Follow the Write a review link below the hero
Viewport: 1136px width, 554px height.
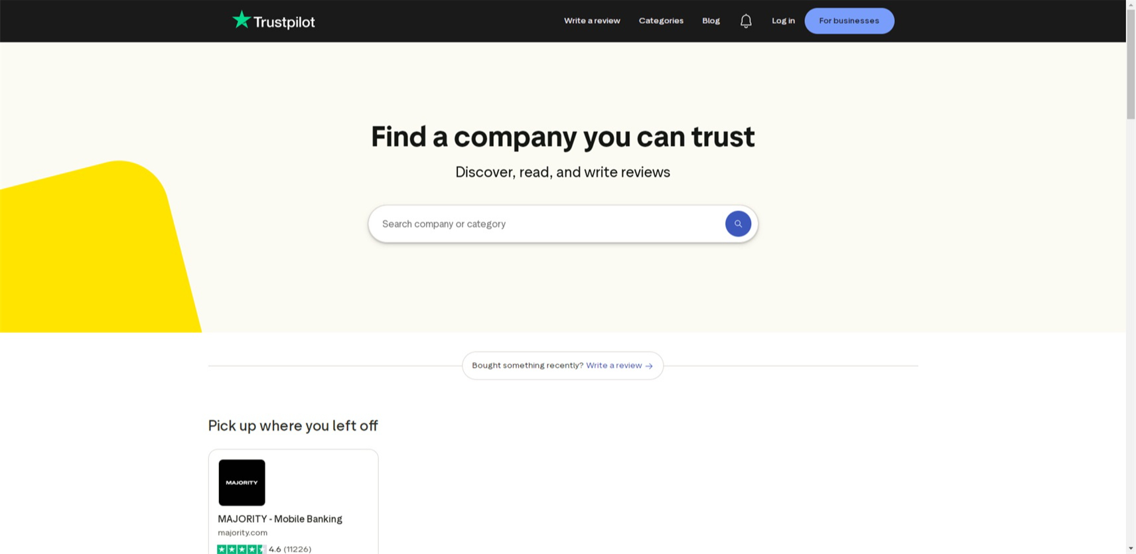[x=614, y=366]
